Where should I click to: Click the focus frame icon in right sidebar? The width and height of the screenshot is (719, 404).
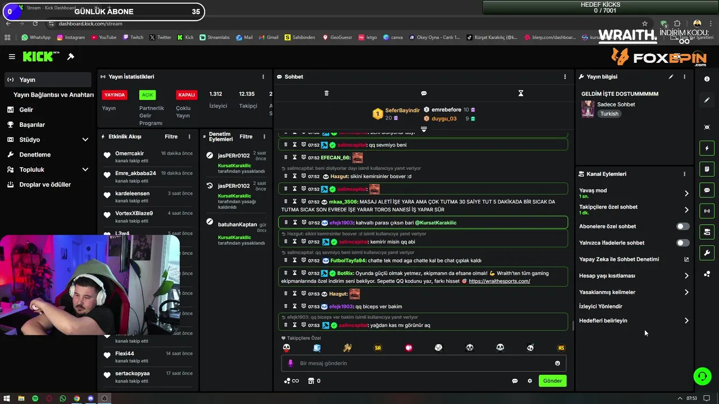coord(707,127)
